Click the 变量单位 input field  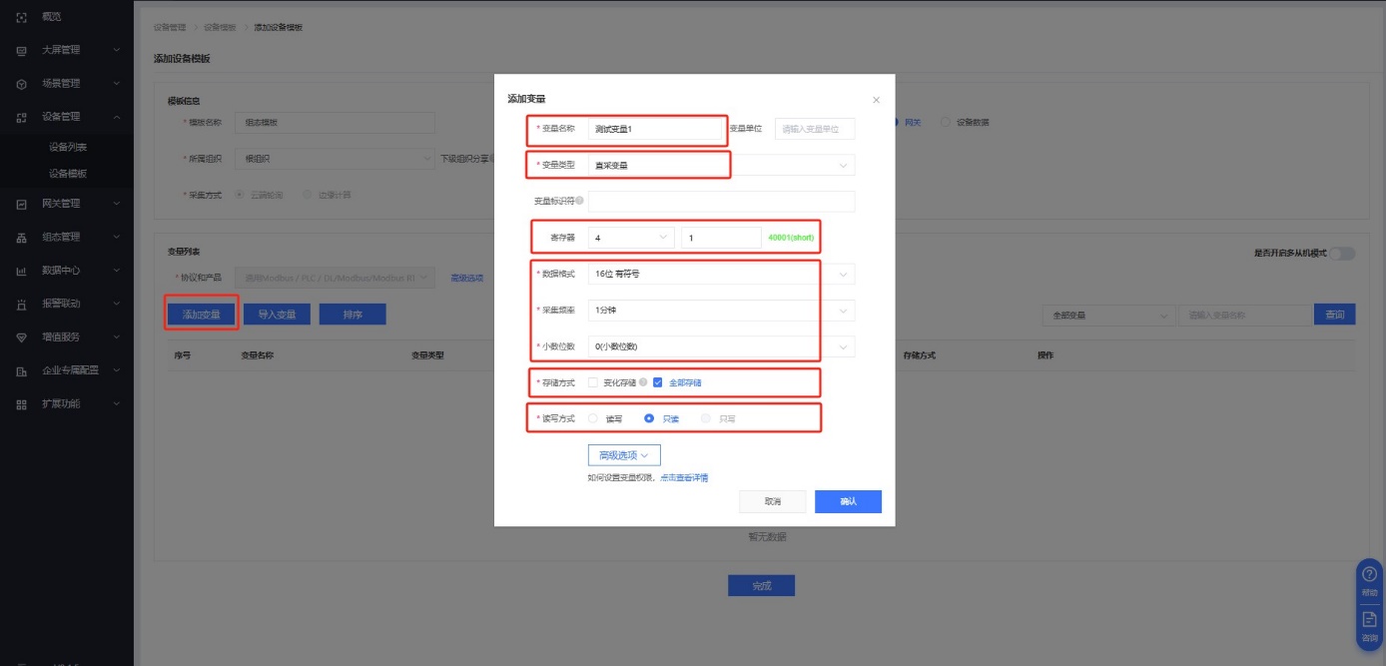(x=815, y=129)
